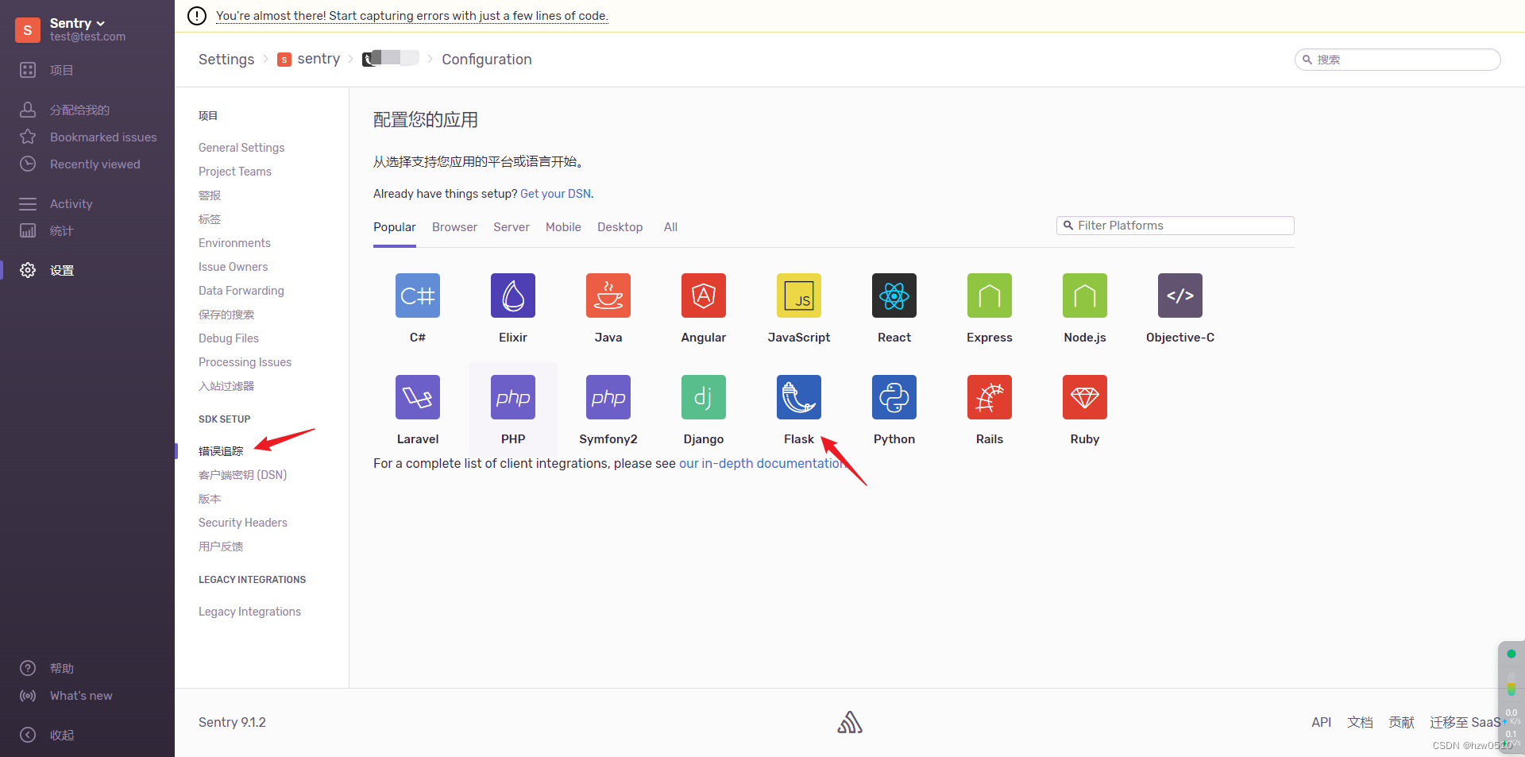The height and width of the screenshot is (757, 1525).
Task: Switch to the Desktop tab
Action: click(620, 227)
